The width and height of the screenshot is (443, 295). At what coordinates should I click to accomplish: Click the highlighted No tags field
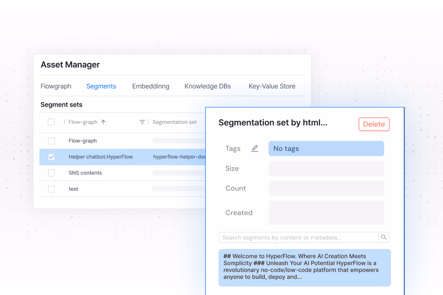[326, 148]
